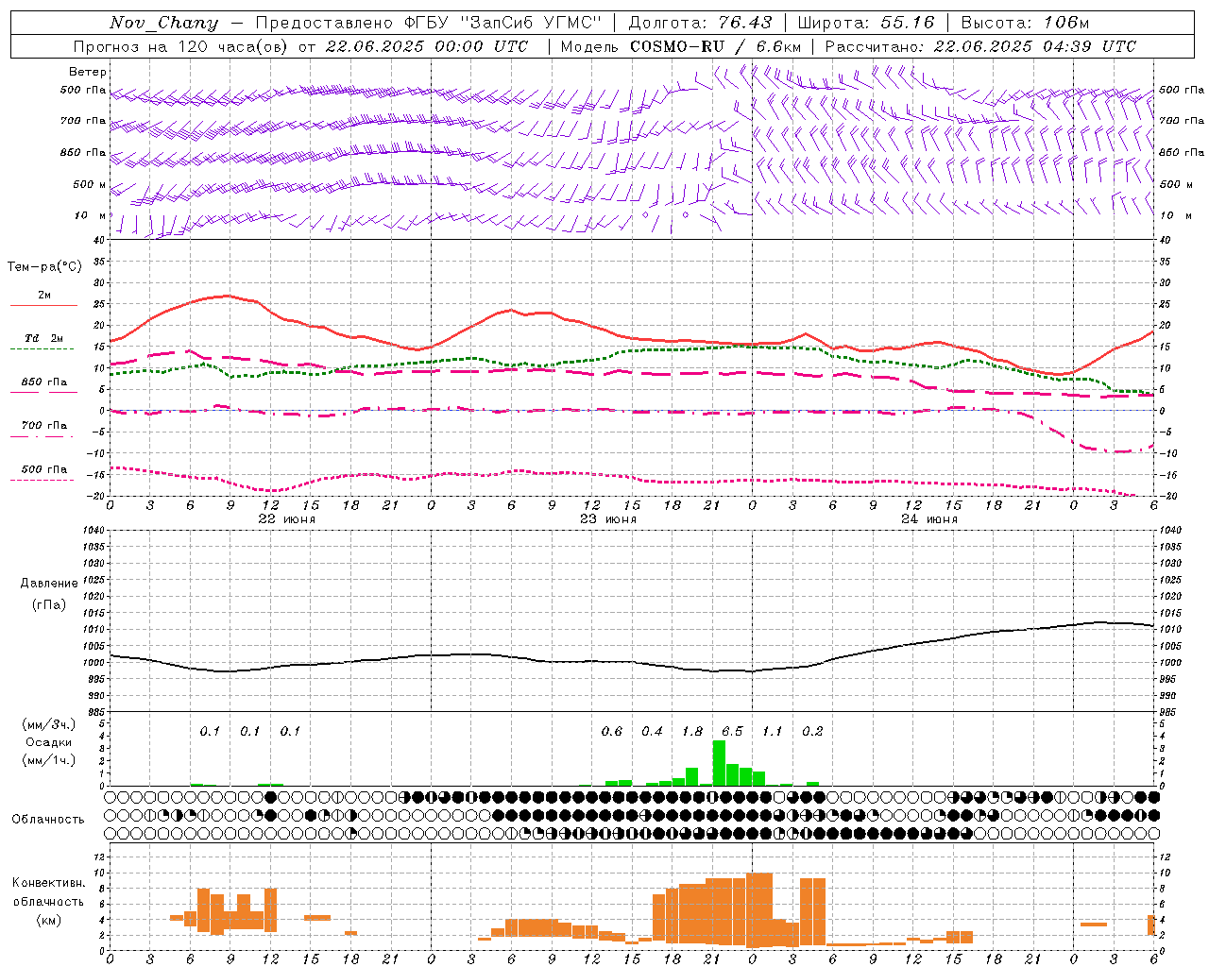Click the "23 июня" date label

point(608,519)
